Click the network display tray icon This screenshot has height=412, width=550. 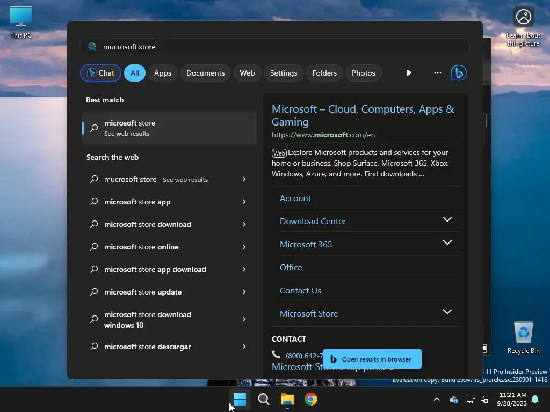(471, 399)
